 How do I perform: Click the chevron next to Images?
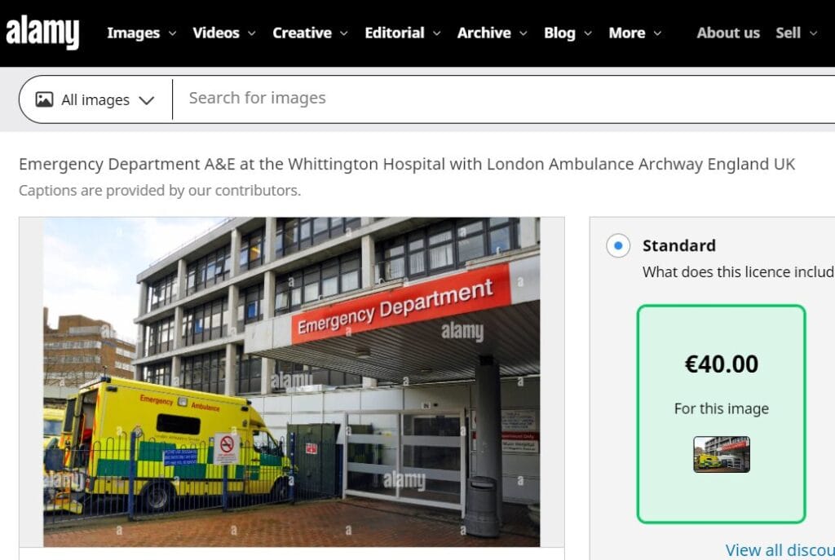click(172, 33)
